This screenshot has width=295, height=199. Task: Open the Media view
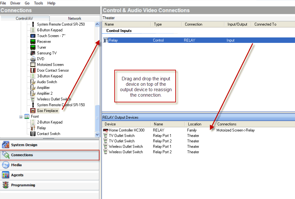(x=50, y=165)
